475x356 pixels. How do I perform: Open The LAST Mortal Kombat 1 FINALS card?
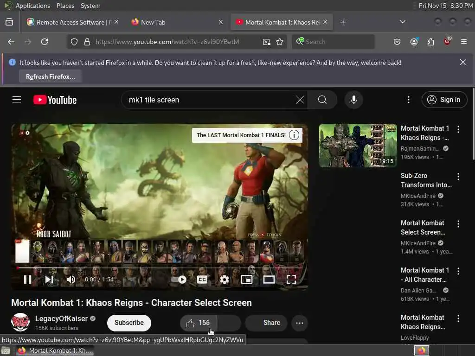click(247, 135)
